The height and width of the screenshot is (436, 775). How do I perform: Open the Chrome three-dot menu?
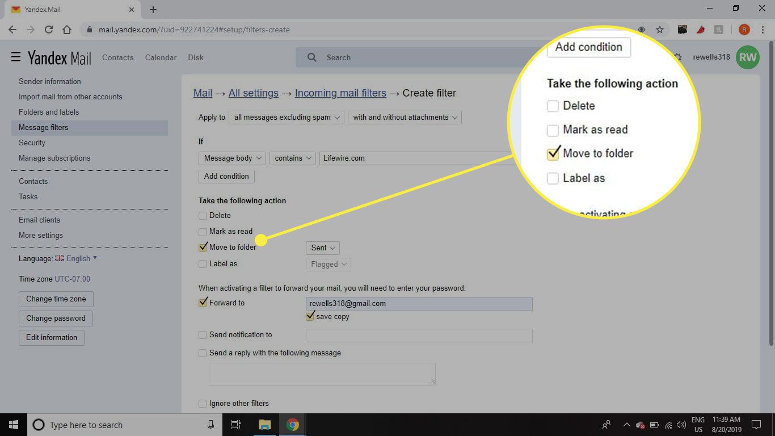[x=764, y=30]
